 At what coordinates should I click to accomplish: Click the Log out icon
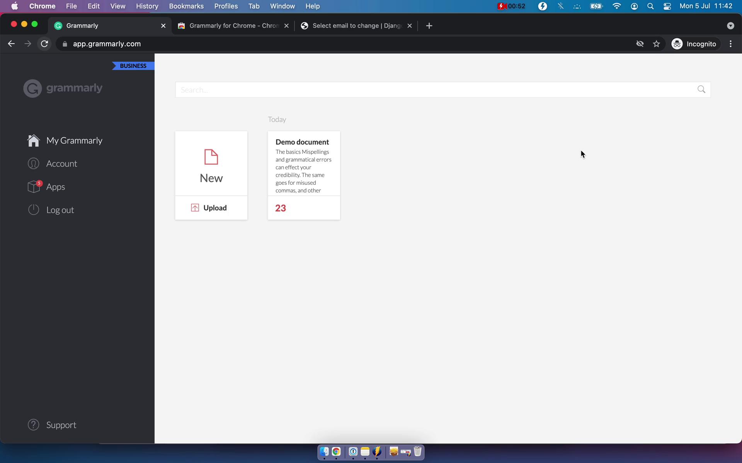34,209
